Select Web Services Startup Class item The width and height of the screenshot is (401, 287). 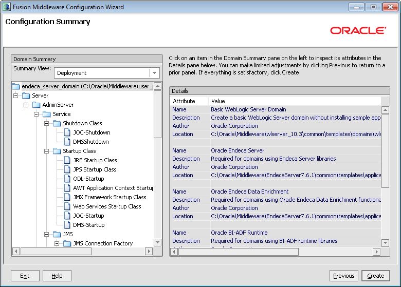coord(107,206)
